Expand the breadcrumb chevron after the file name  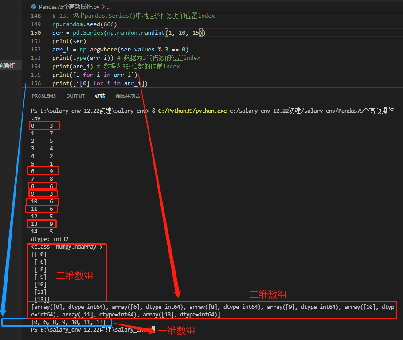tap(103, 7)
